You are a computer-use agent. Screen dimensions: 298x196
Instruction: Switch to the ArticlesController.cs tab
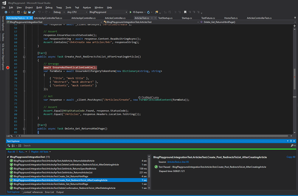click(115, 18)
